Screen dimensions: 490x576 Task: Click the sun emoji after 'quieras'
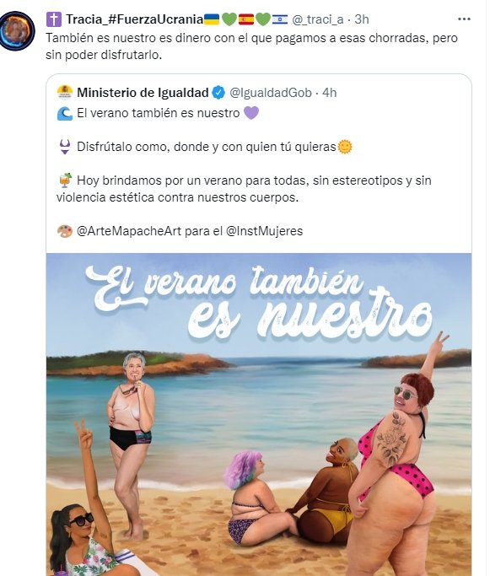pyautogui.click(x=345, y=147)
